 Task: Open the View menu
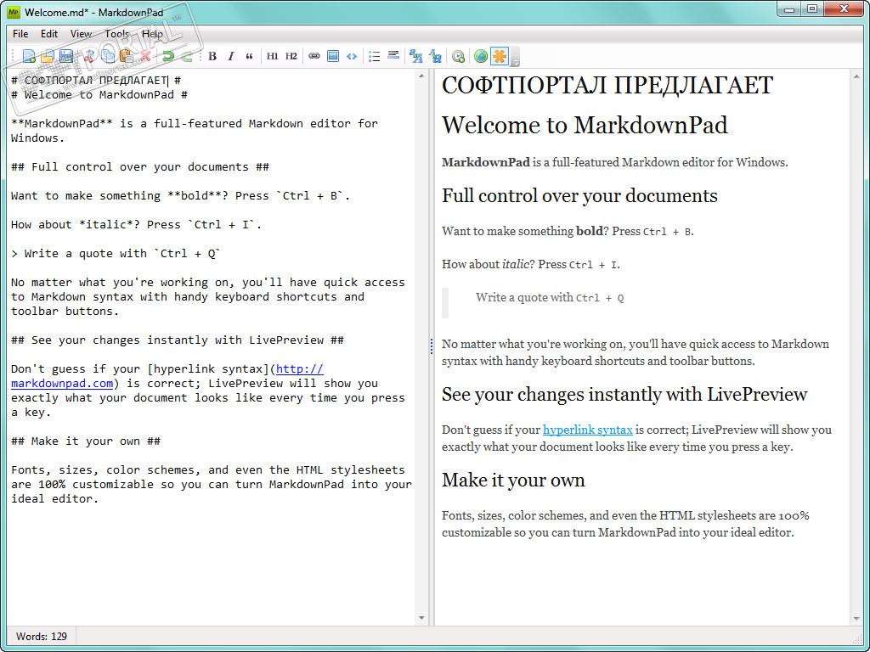coord(81,34)
